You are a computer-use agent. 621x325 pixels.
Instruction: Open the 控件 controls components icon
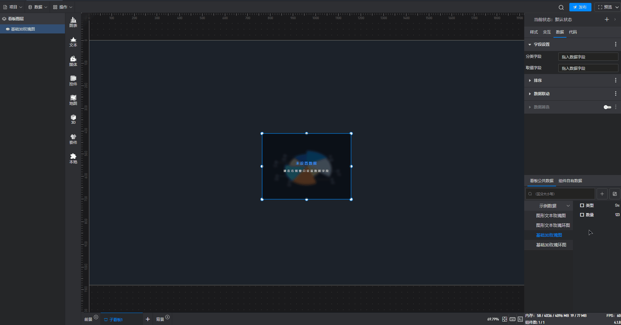tap(73, 81)
